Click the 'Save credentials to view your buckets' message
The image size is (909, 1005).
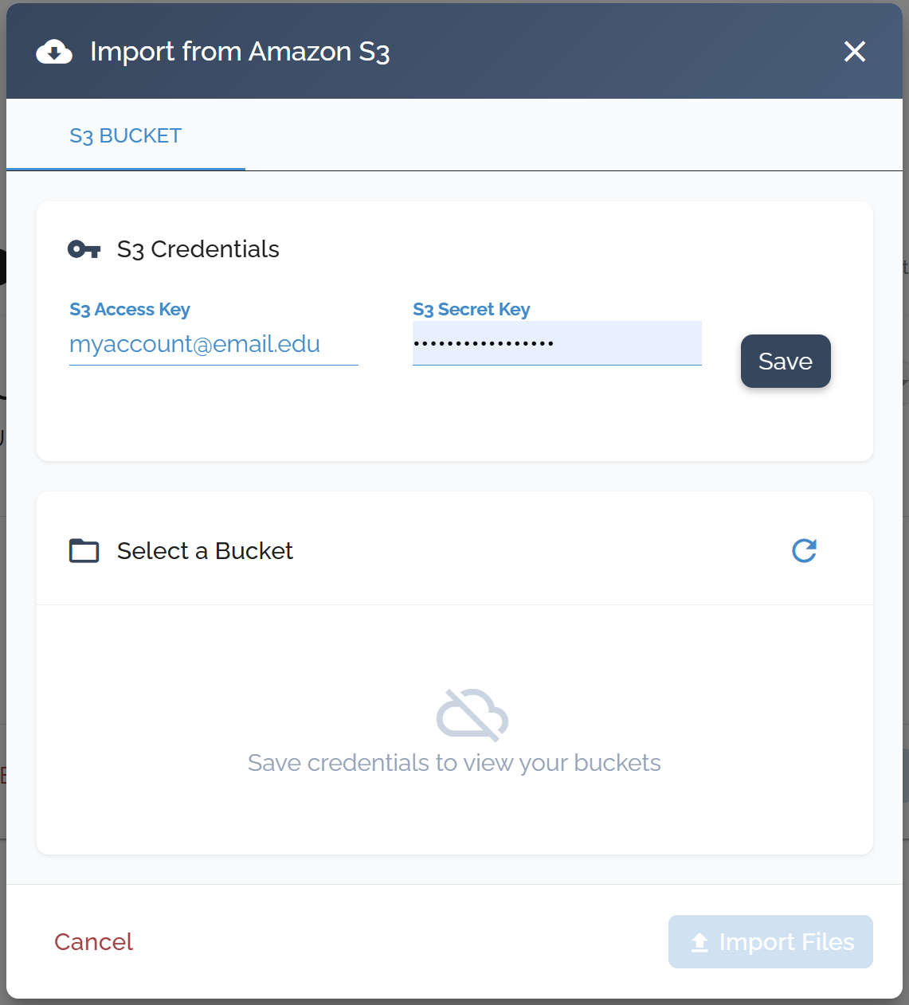pos(454,763)
